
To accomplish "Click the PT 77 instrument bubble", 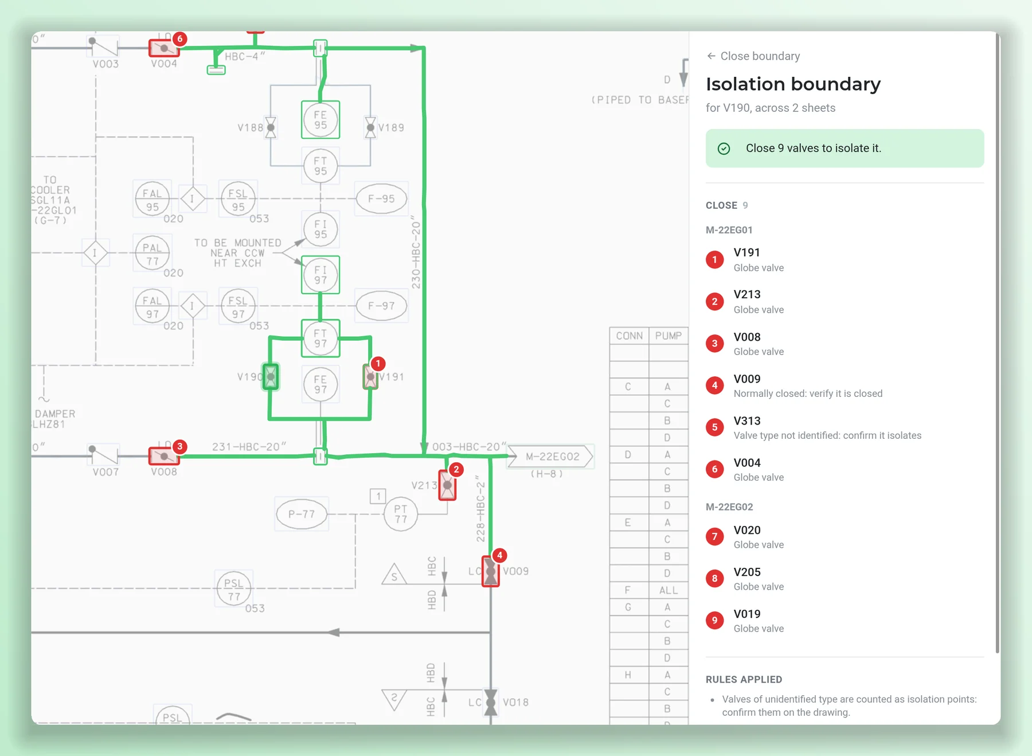I will [401, 514].
